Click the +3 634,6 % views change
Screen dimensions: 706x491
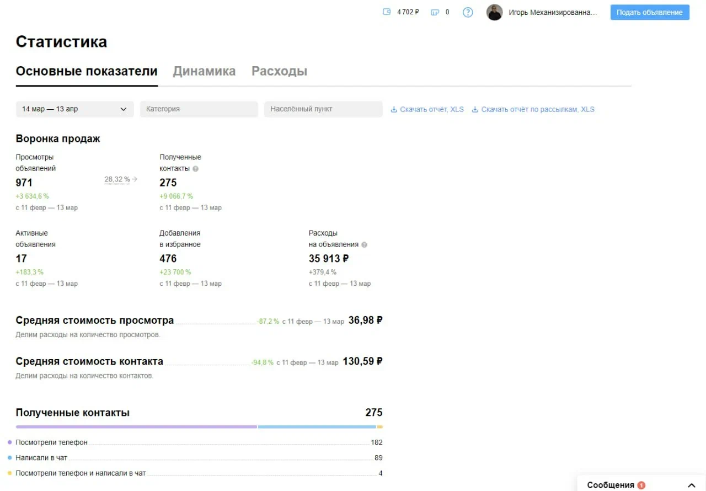pos(32,196)
